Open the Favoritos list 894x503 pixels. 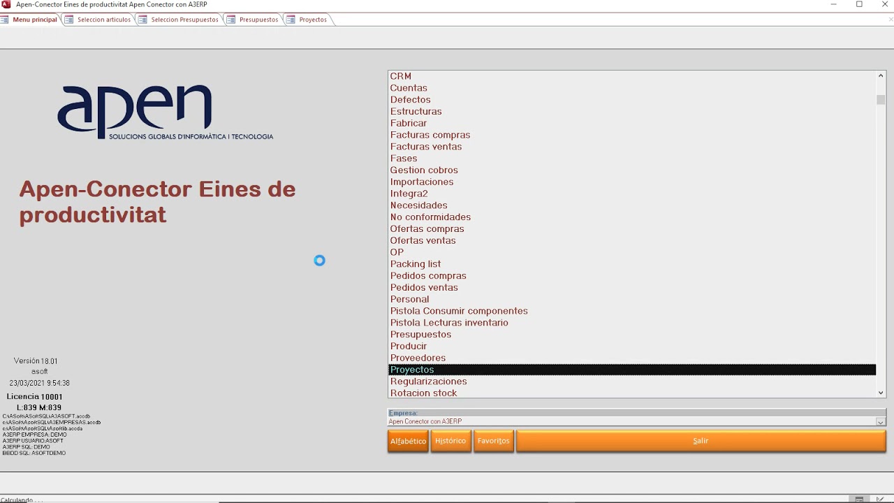pos(494,442)
